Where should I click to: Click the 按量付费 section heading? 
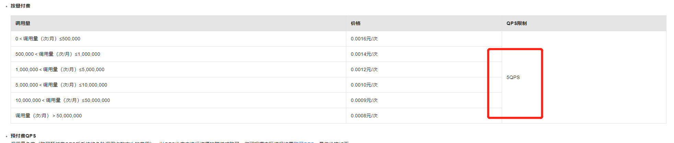20,6
